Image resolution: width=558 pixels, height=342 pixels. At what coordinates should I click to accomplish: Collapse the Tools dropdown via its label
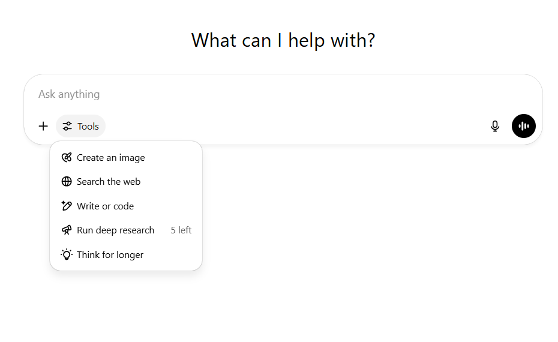(x=88, y=126)
